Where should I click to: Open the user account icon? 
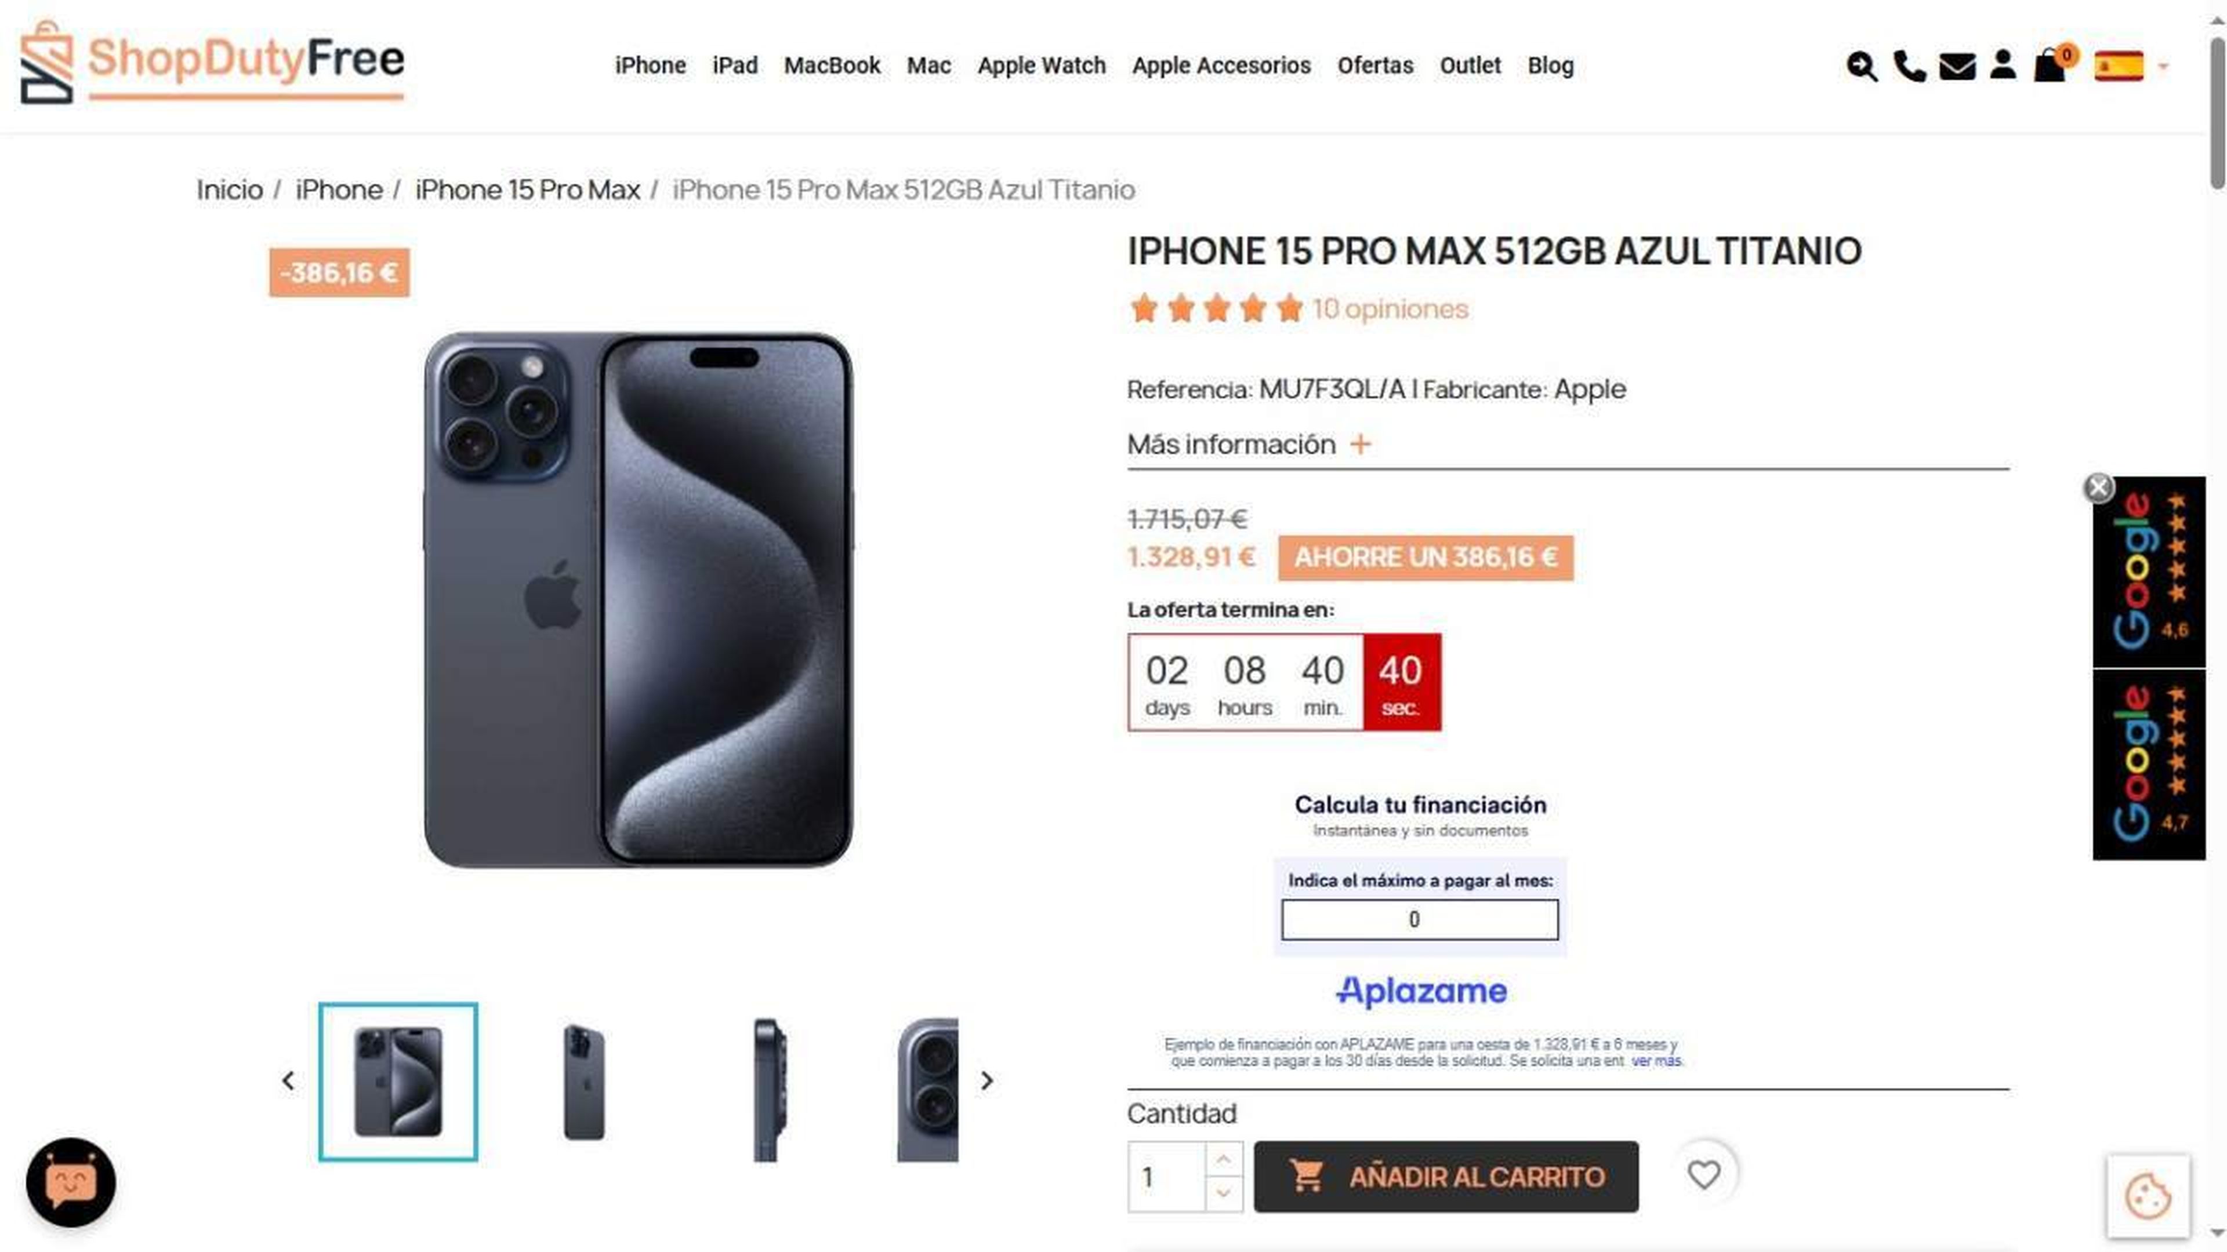(2003, 65)
